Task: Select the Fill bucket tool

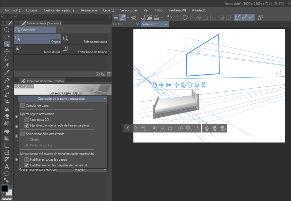Action: 7,131
